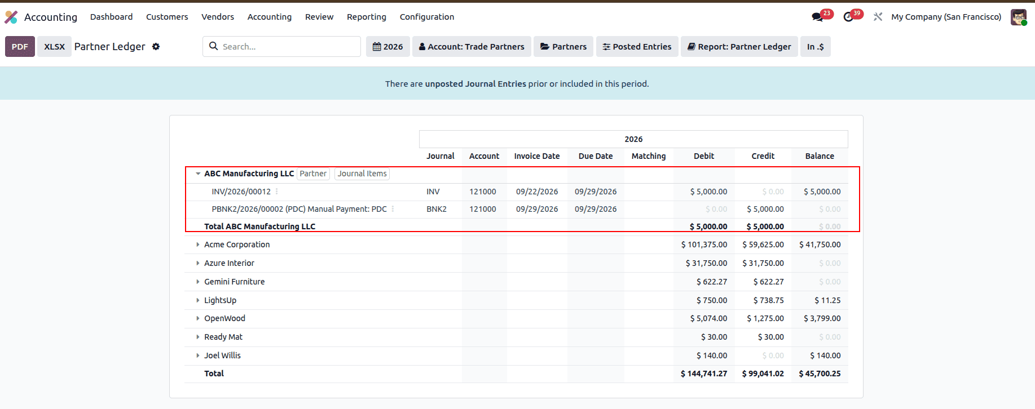Expand the Gemini Furniture row
The image size is (1035, 409).
pos(198,282)
